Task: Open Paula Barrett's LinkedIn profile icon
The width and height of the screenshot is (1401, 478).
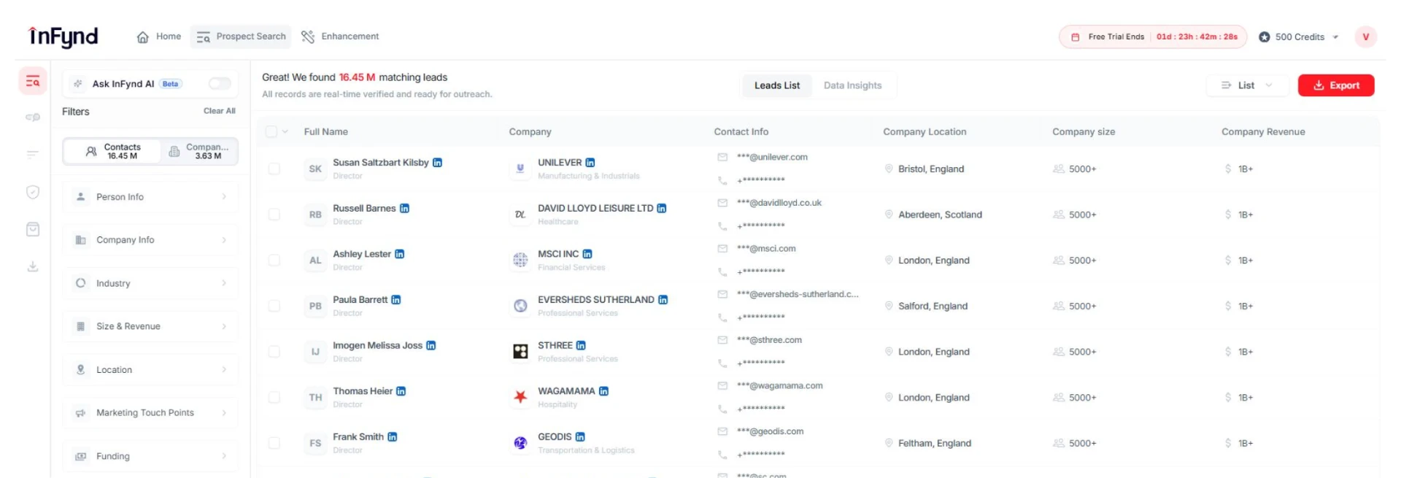Action: coord(396,300)
